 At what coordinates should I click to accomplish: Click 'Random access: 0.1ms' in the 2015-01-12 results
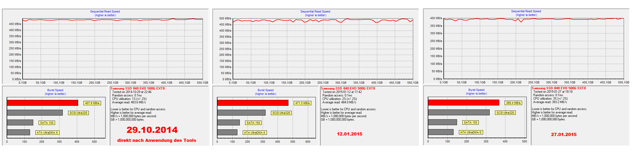(337, 95)
